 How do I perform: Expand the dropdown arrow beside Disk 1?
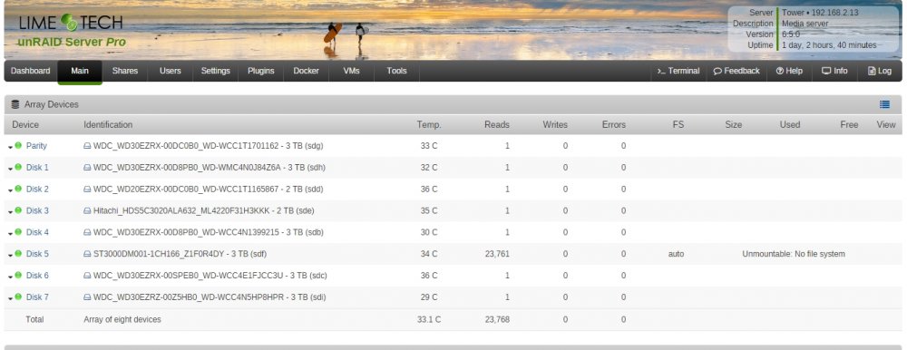coord(10,169)
